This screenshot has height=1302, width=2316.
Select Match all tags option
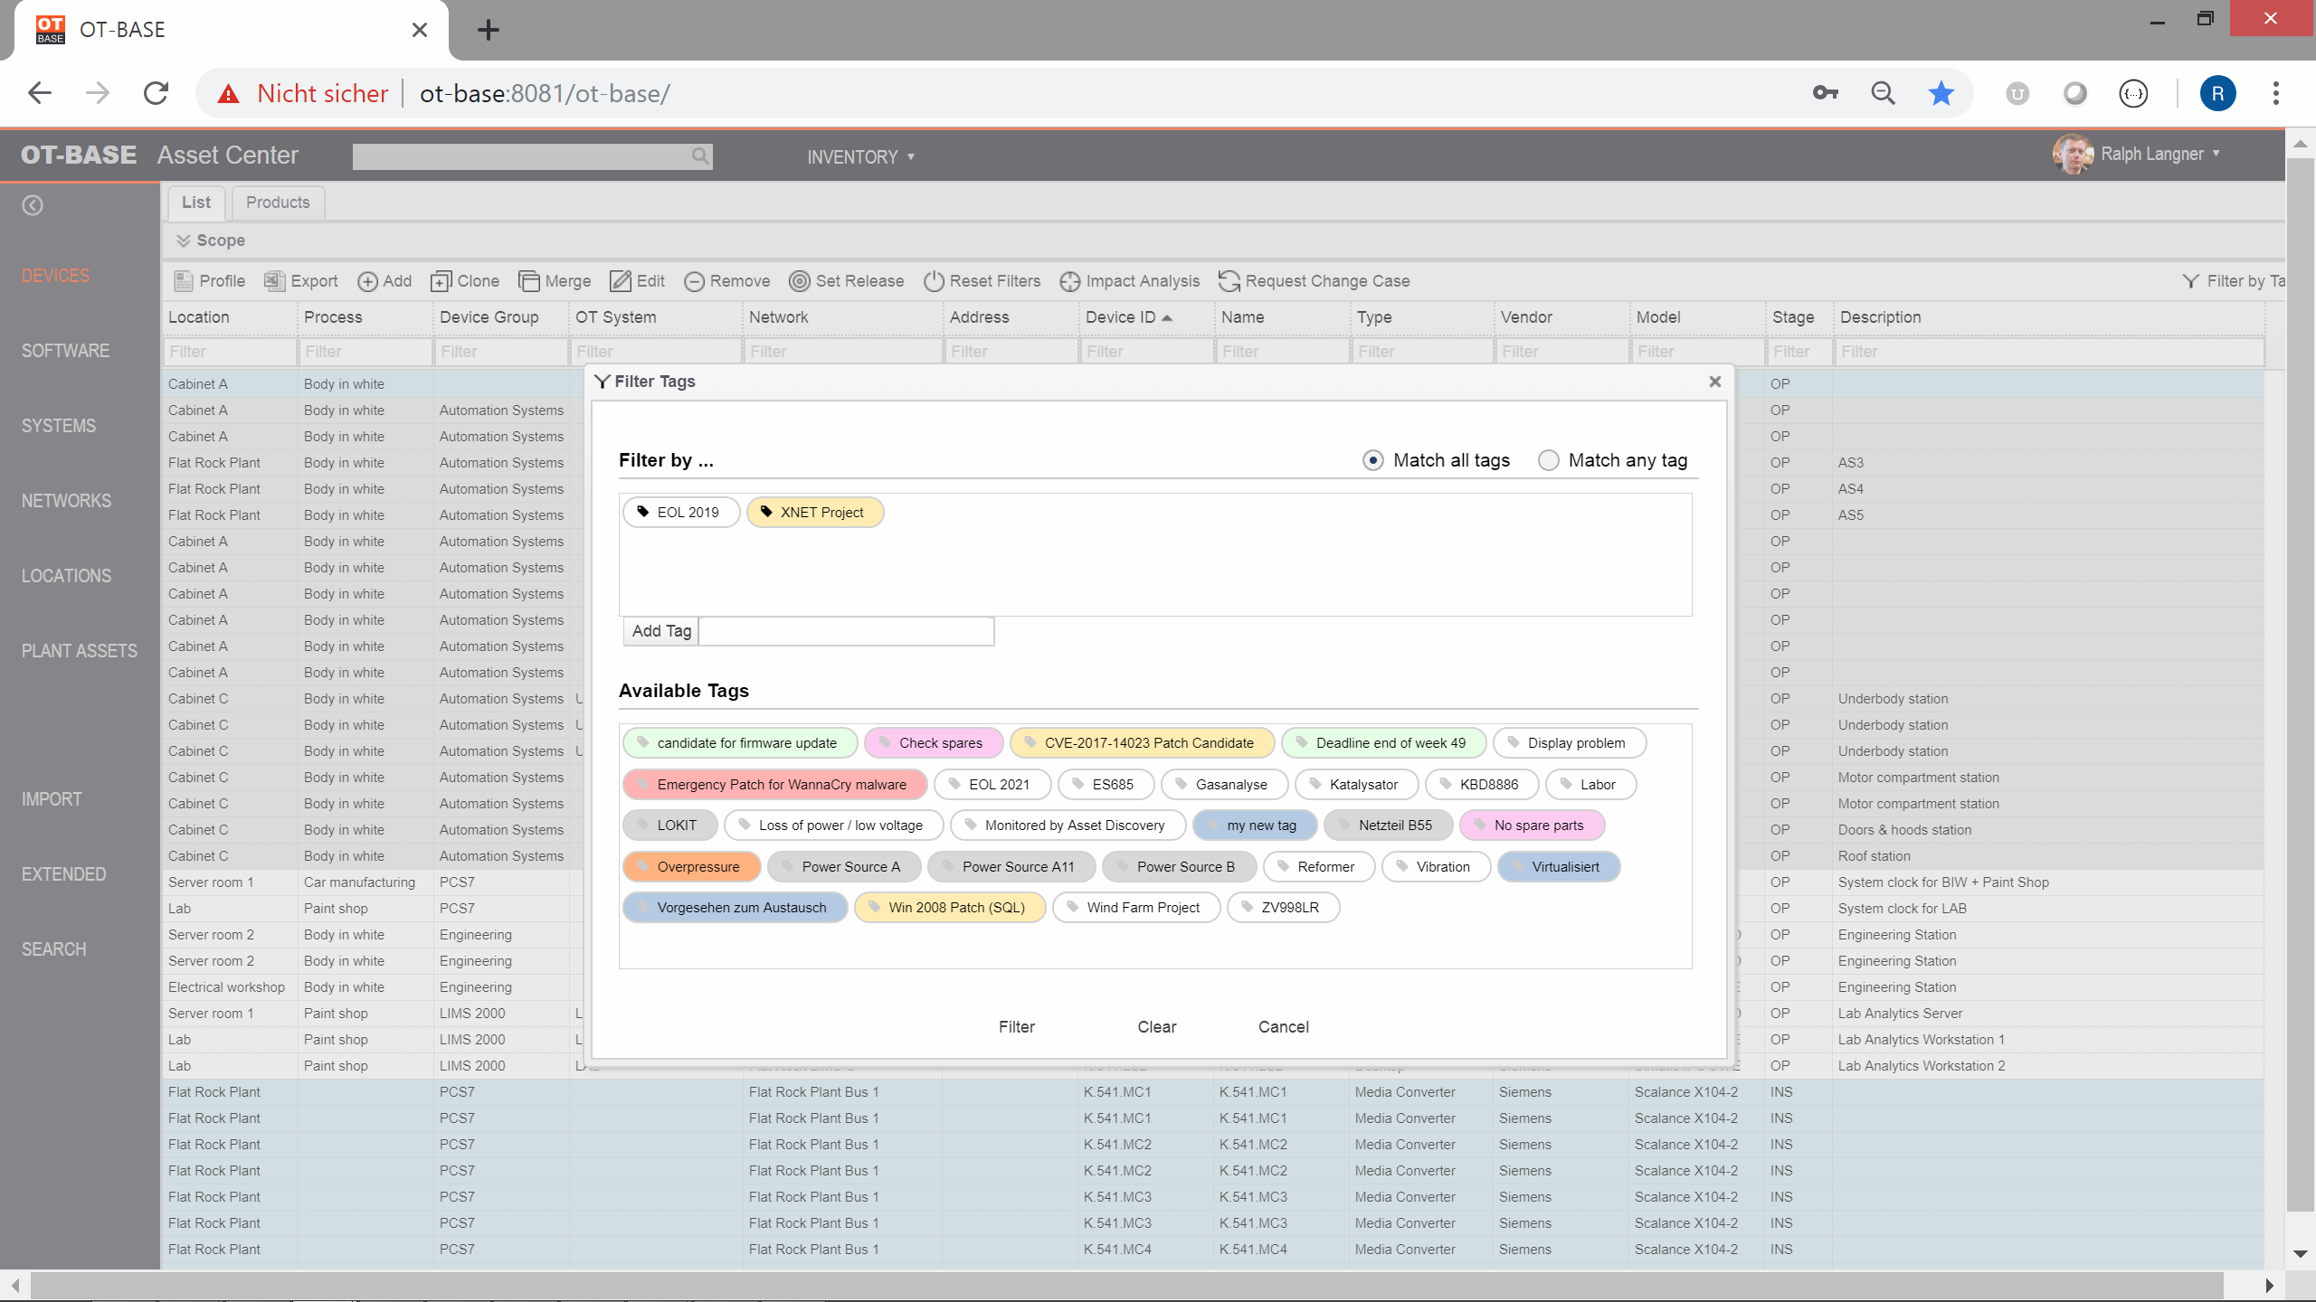point(1373,460)
